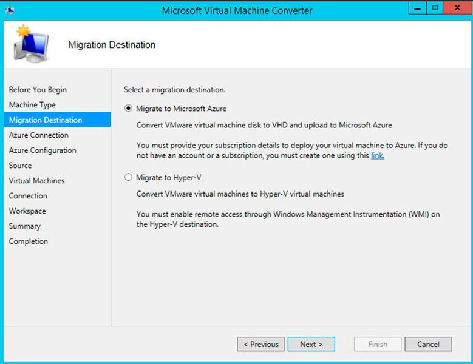Viewport: 473px width, 364px height.
Task: Click the disabled Finish button
Action: click(378, 344)
